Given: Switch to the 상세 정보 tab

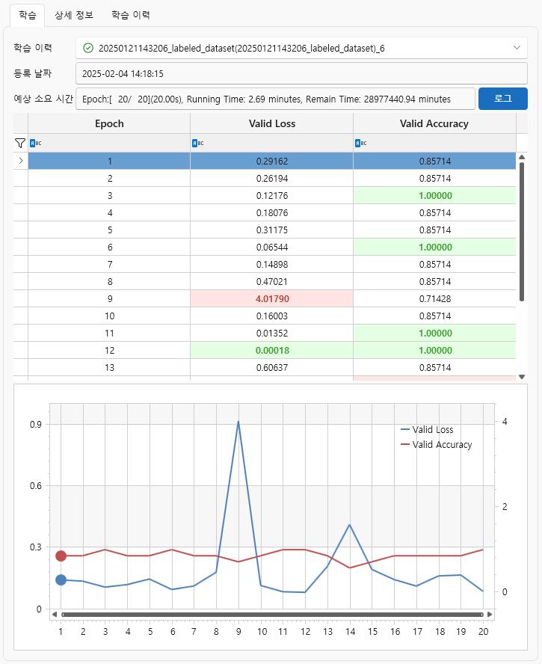Looking at the screenshot, I should (x=77, y=15).
